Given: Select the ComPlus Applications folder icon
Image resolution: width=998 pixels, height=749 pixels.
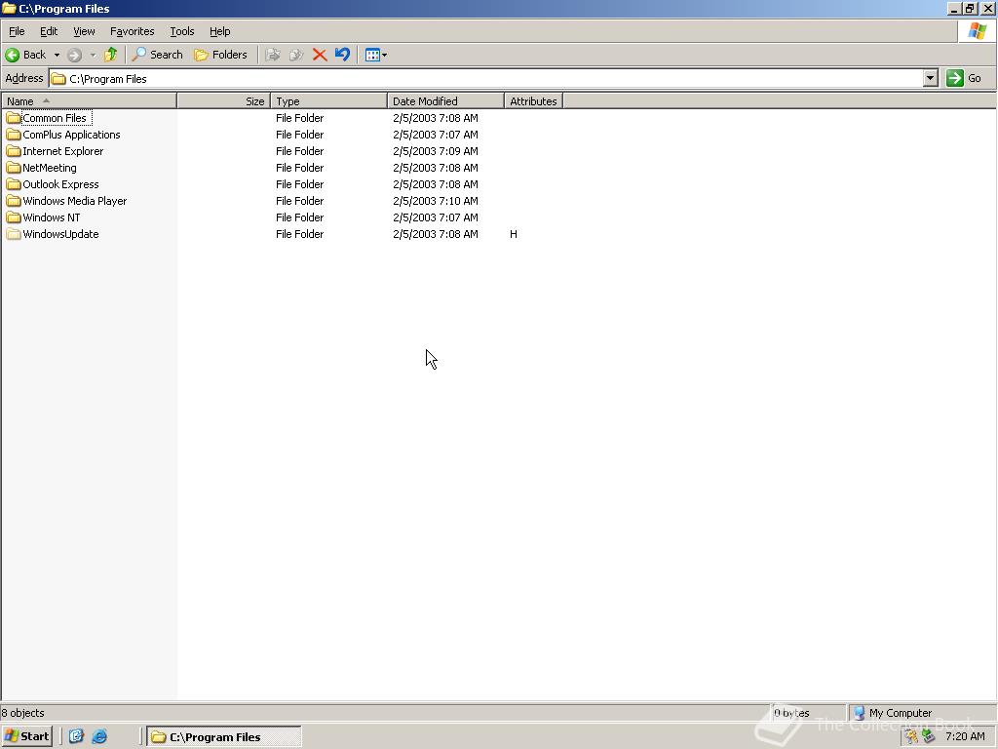Looking at the screenshot, I should click(x=14, y=135).
